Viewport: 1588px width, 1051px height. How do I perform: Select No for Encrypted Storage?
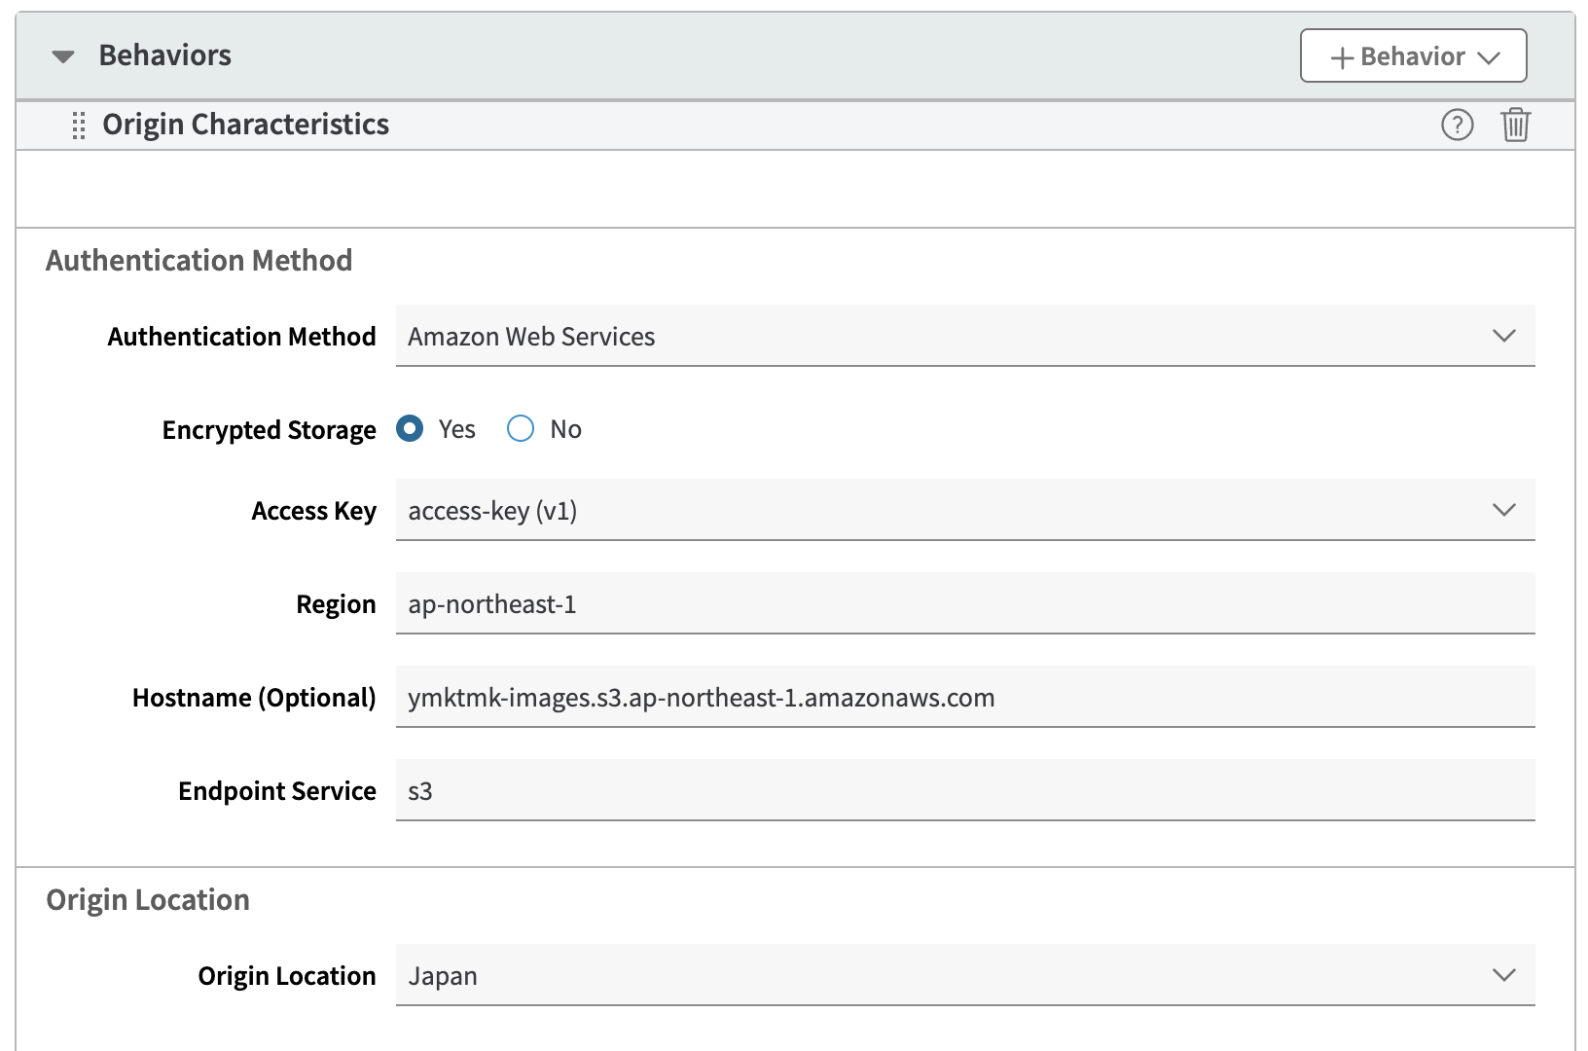point(521,429)
